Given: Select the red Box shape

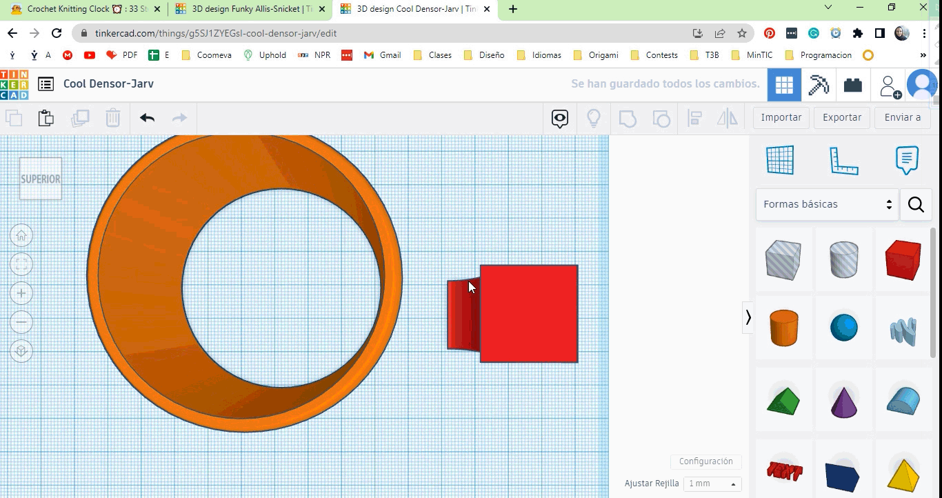Looking at the screenshot, I should [x=903, y=260].
